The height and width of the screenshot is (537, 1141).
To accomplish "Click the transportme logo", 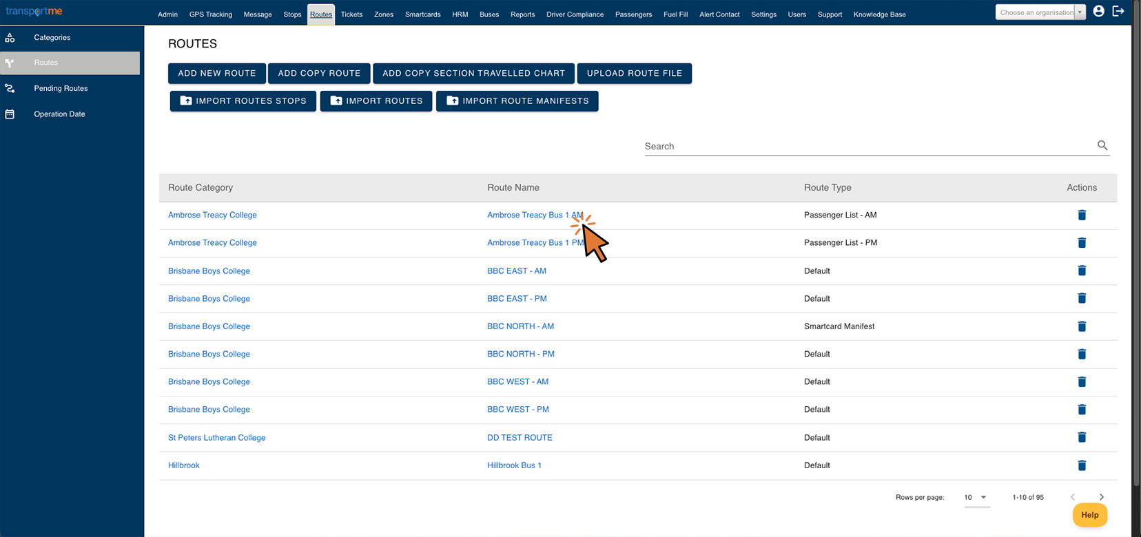I will click(x=34, y=12).
